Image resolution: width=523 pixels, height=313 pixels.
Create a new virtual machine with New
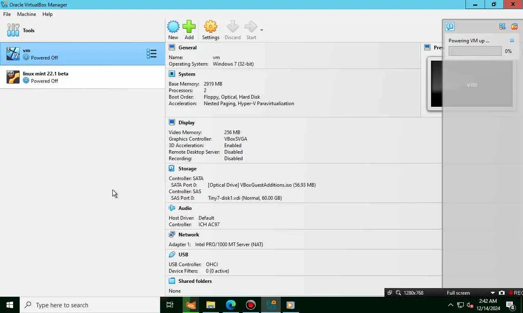173,30
